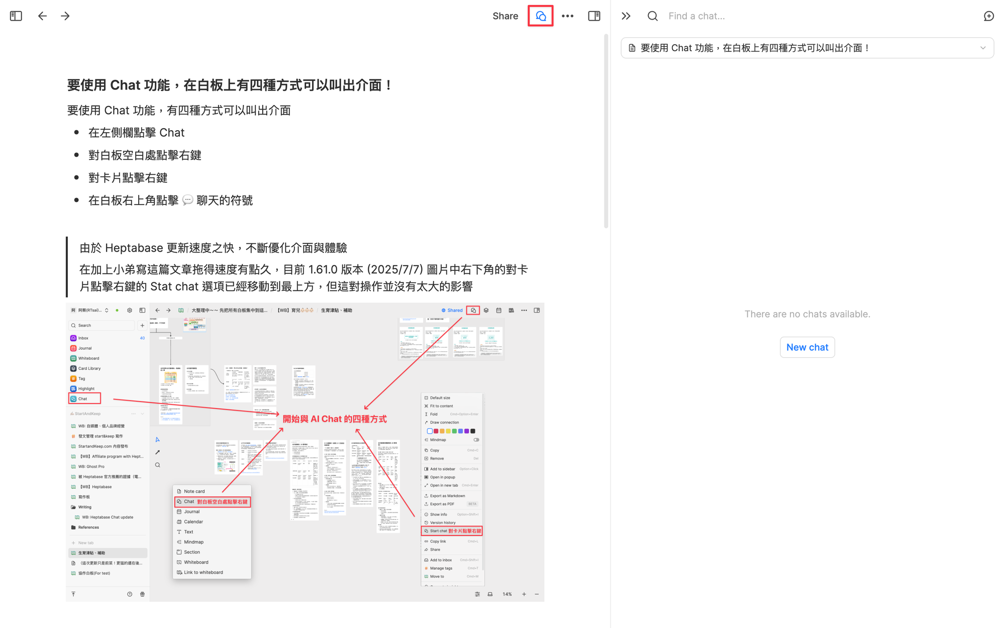Screen dimensions: 1005x628
Task: Open the three-dot more options menu
Action: (568, 16)
